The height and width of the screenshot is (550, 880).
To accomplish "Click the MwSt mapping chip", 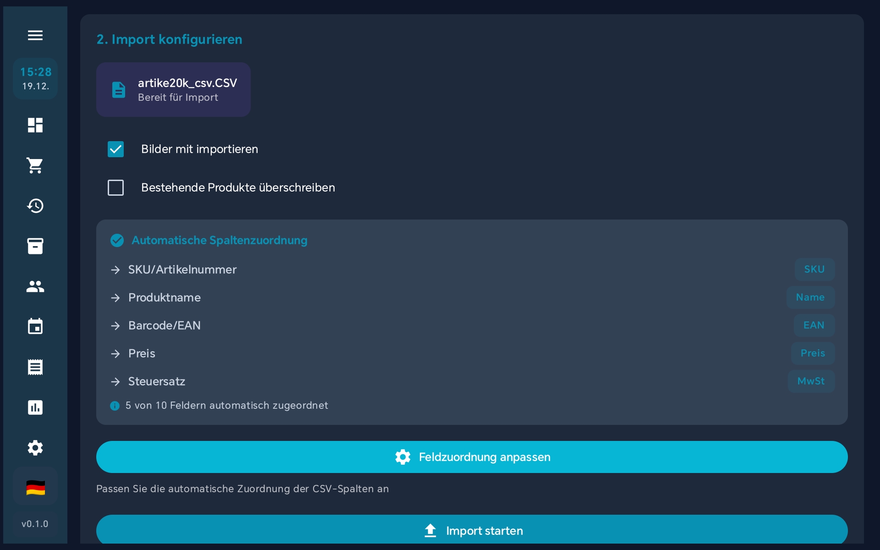I will [811, 381].
